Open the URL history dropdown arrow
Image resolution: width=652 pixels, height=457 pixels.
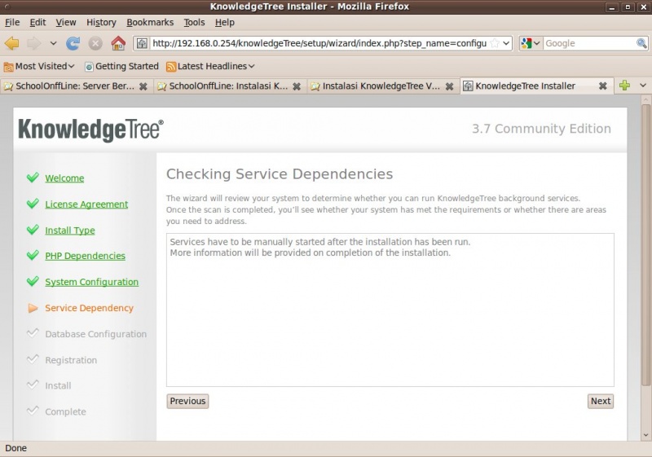click(506, 43)
